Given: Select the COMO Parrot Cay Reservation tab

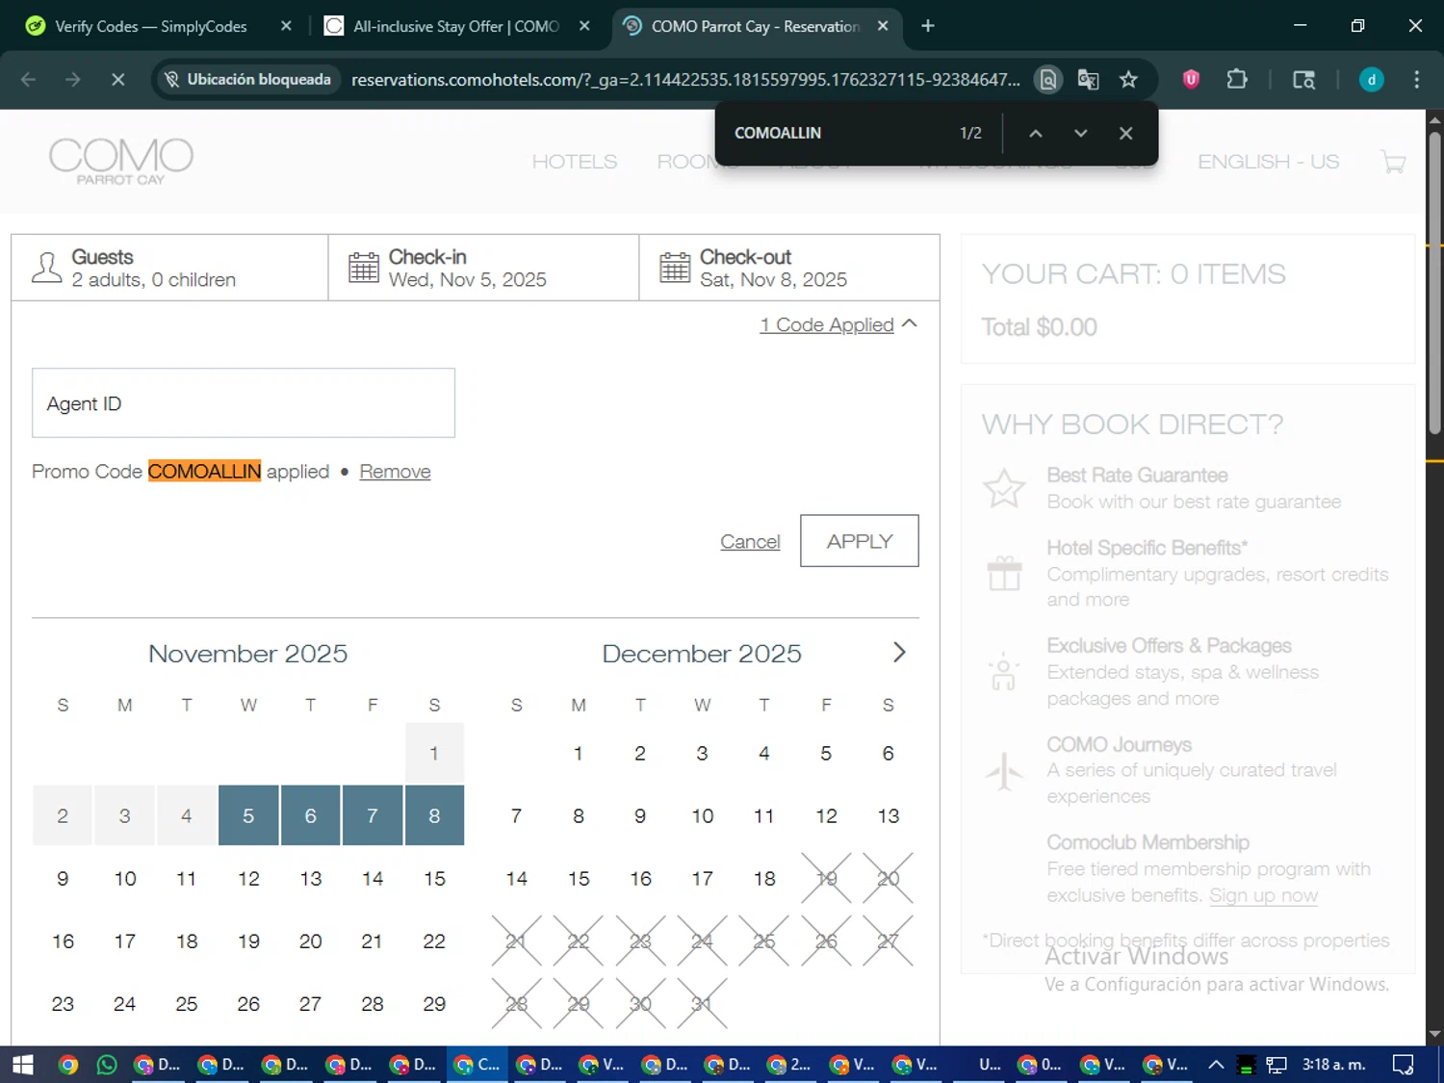Looking at the screenshot, I should 756,26.
